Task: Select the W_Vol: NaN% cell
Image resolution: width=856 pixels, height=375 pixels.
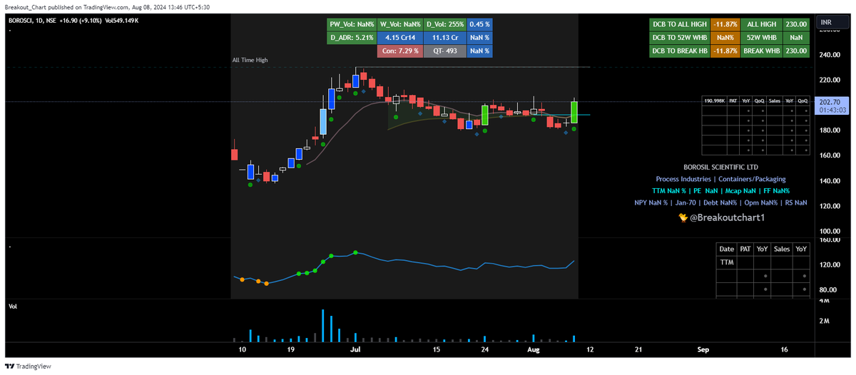Action: 399,24
